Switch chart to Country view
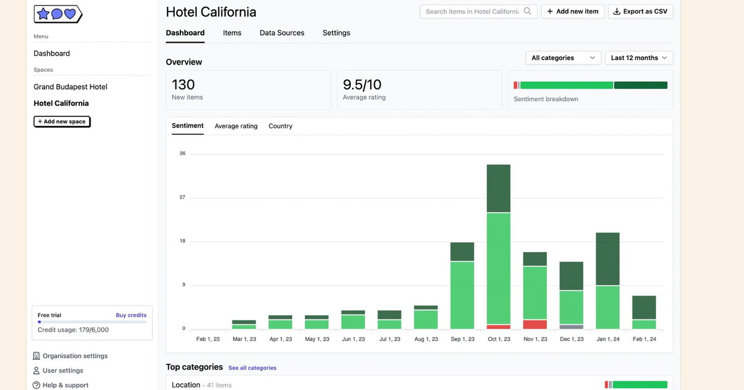The height and width of the screenshot is (390, 744). pyautogui.click(x=280, y=126)
